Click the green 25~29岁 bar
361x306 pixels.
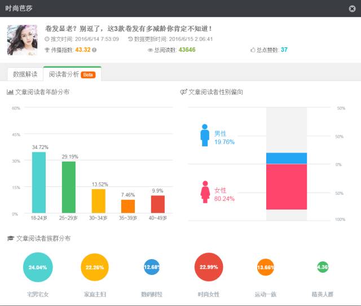coord(69,187)
